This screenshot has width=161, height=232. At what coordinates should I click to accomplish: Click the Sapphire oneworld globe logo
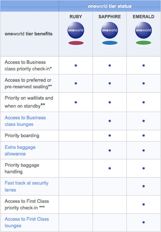click(109, 30)
